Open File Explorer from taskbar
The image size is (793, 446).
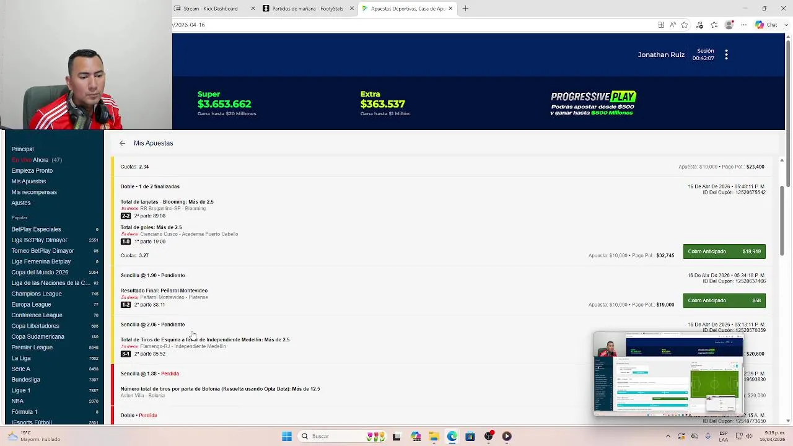(x=434, y=436)
